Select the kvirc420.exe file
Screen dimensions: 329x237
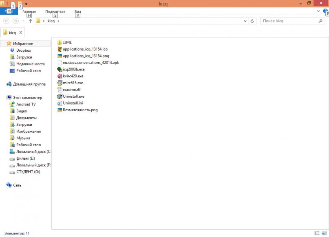(70, 76)
